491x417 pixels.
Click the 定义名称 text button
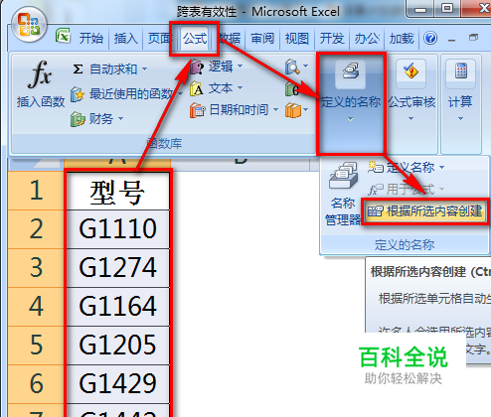click(410, 168)
